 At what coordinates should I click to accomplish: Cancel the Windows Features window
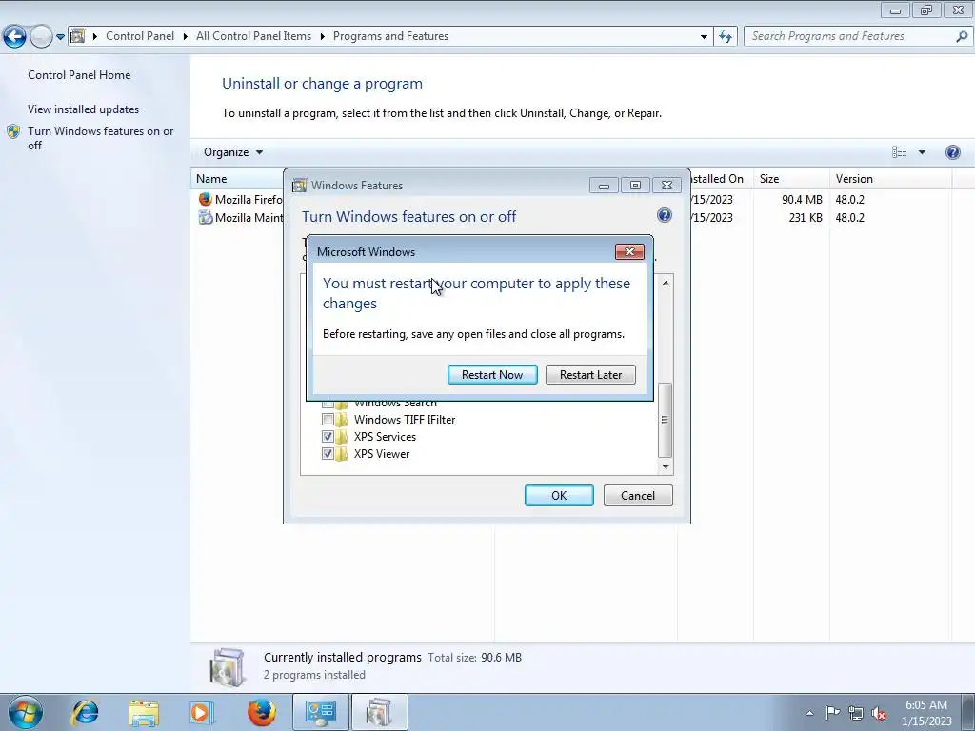point(637,495)
